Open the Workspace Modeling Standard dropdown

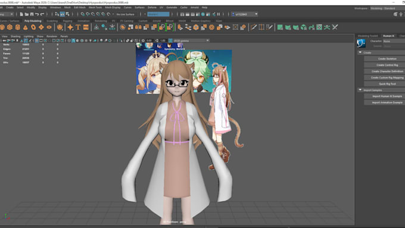coord(388,8)
